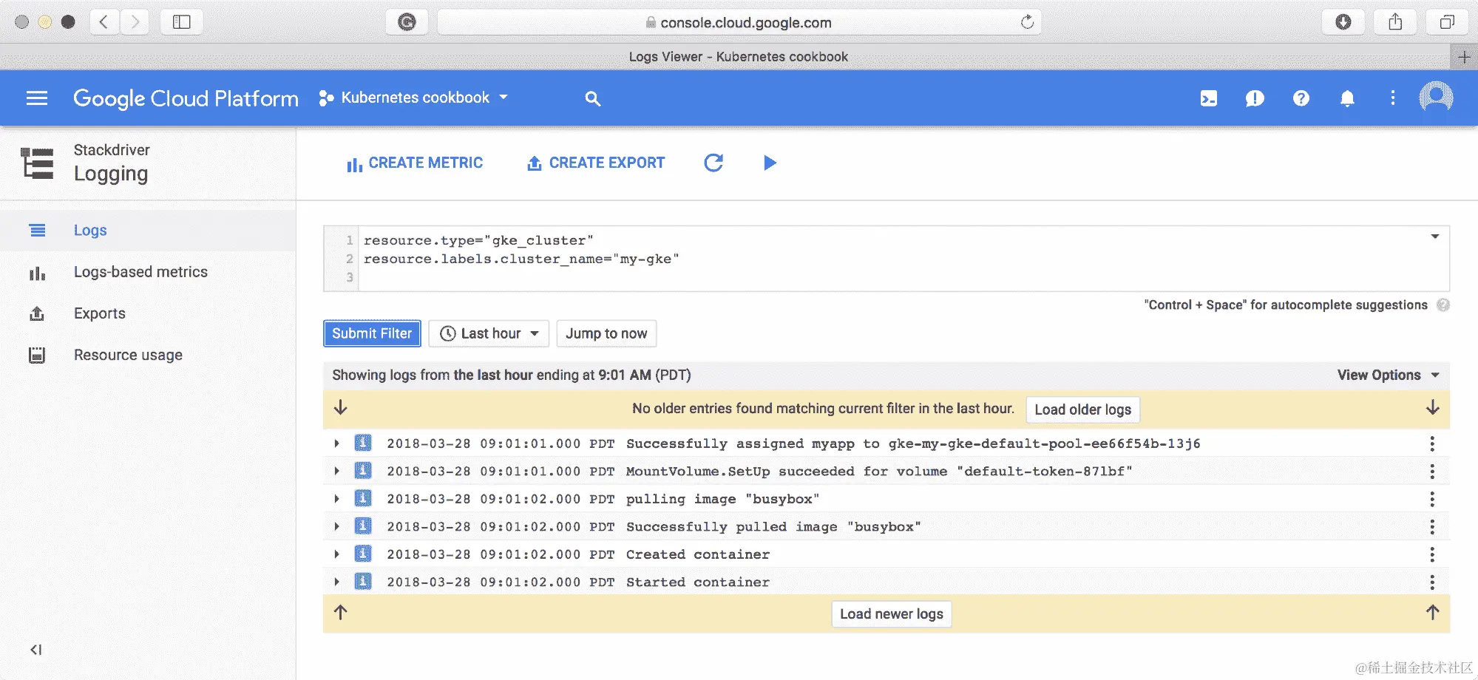Collapse the side navigation panel
1478x680 pixels.
(x=35, y=650)
